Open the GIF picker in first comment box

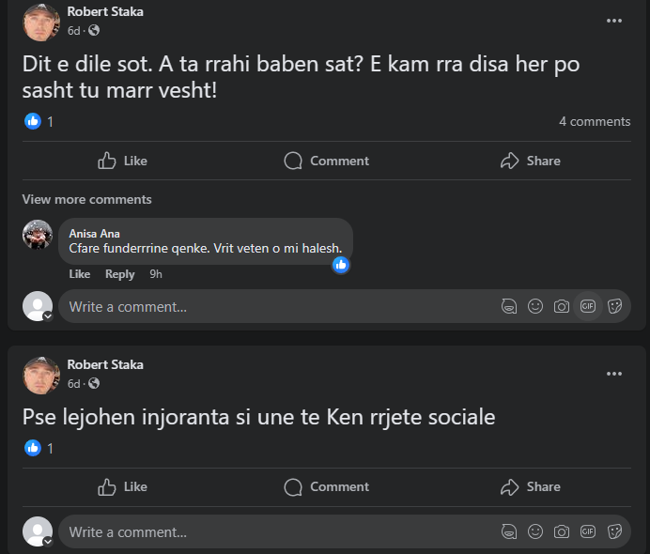[x=588, y=306]
